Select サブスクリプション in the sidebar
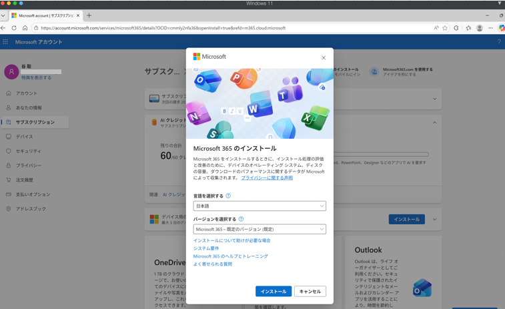This screenshot has height=309, width=505. pyautogui.click(x=35, y=122)
